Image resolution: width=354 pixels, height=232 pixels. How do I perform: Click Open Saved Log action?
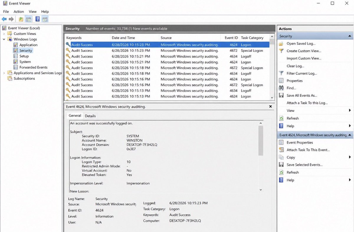click(301, 44)
